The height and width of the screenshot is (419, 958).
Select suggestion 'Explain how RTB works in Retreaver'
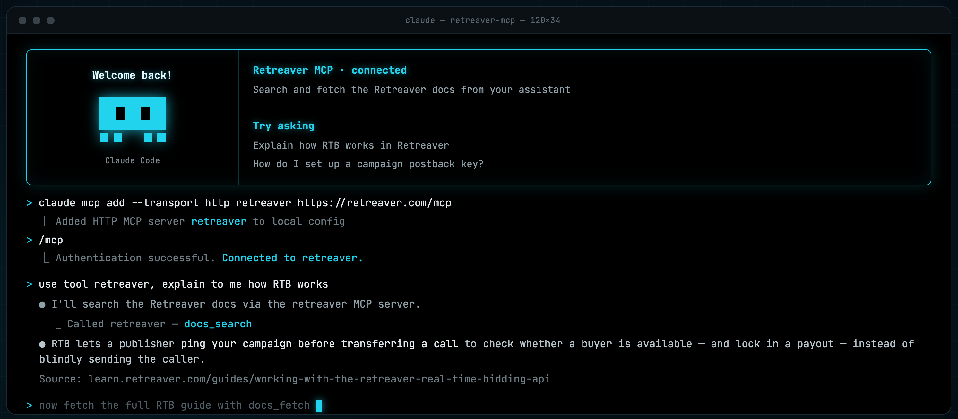[x=351, y=145]
